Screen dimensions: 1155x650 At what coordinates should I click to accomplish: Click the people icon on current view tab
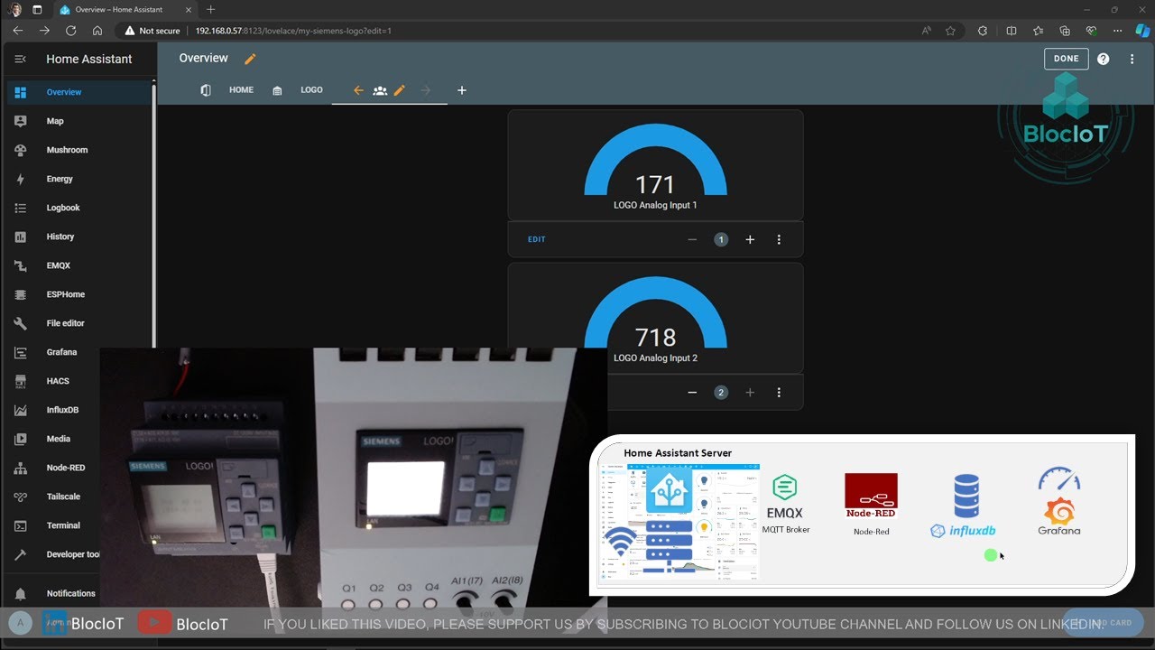(380, 90)
